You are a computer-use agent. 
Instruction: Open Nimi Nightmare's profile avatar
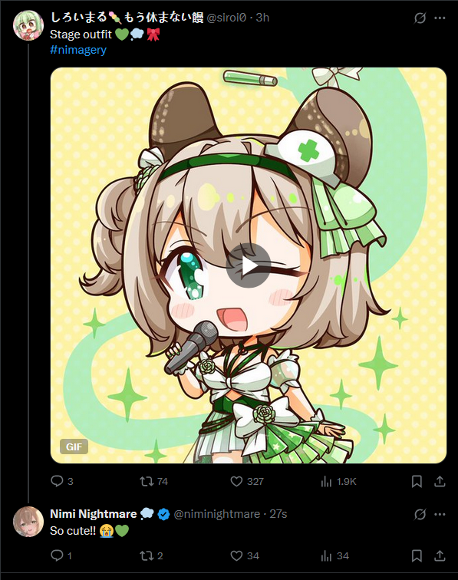point(28,522)
